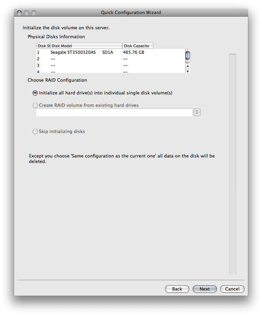This screenshot has width=262, height=315.
Task: Click the disk list scroll up arrow
Action: (188, 66)
